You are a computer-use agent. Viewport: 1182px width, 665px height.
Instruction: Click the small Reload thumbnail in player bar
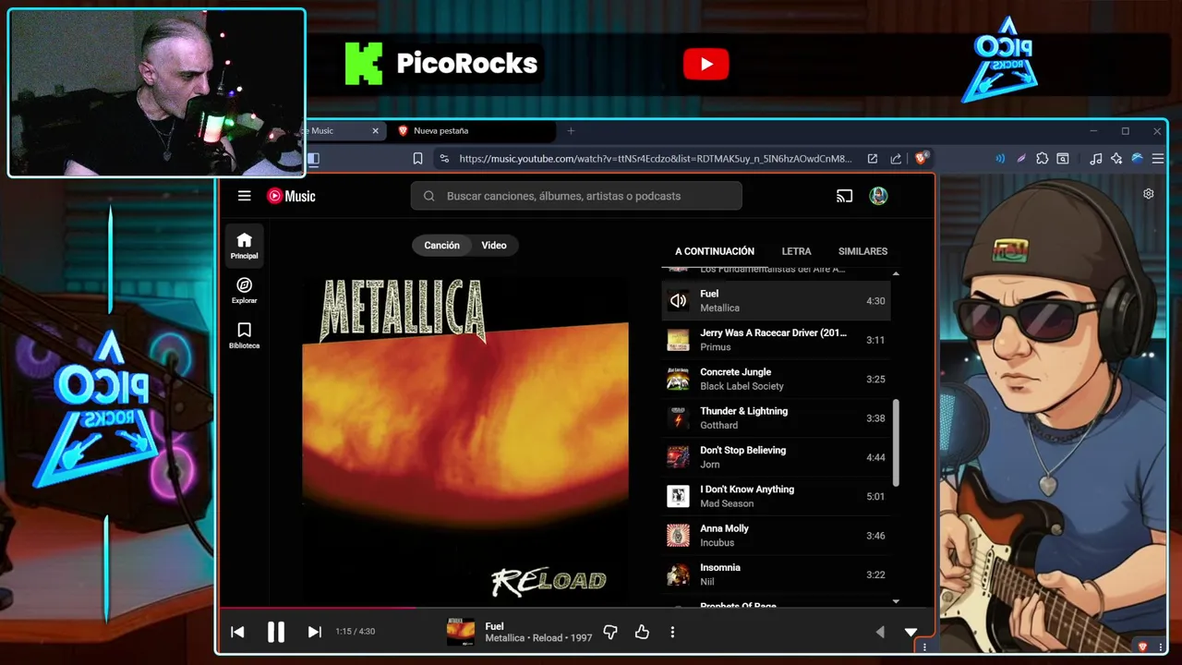[x=460, y=632]
